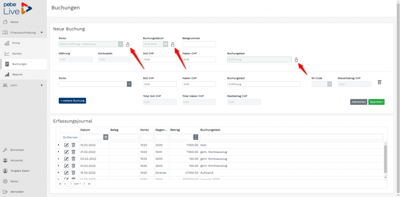Click the Betrag filter spinner

click(x=196, y=137)
